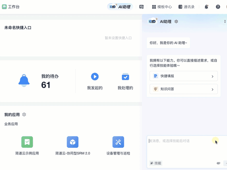Open the AI panel more options icon
Image resolution: width=227 pixels, height=170 pixels.
225,22
